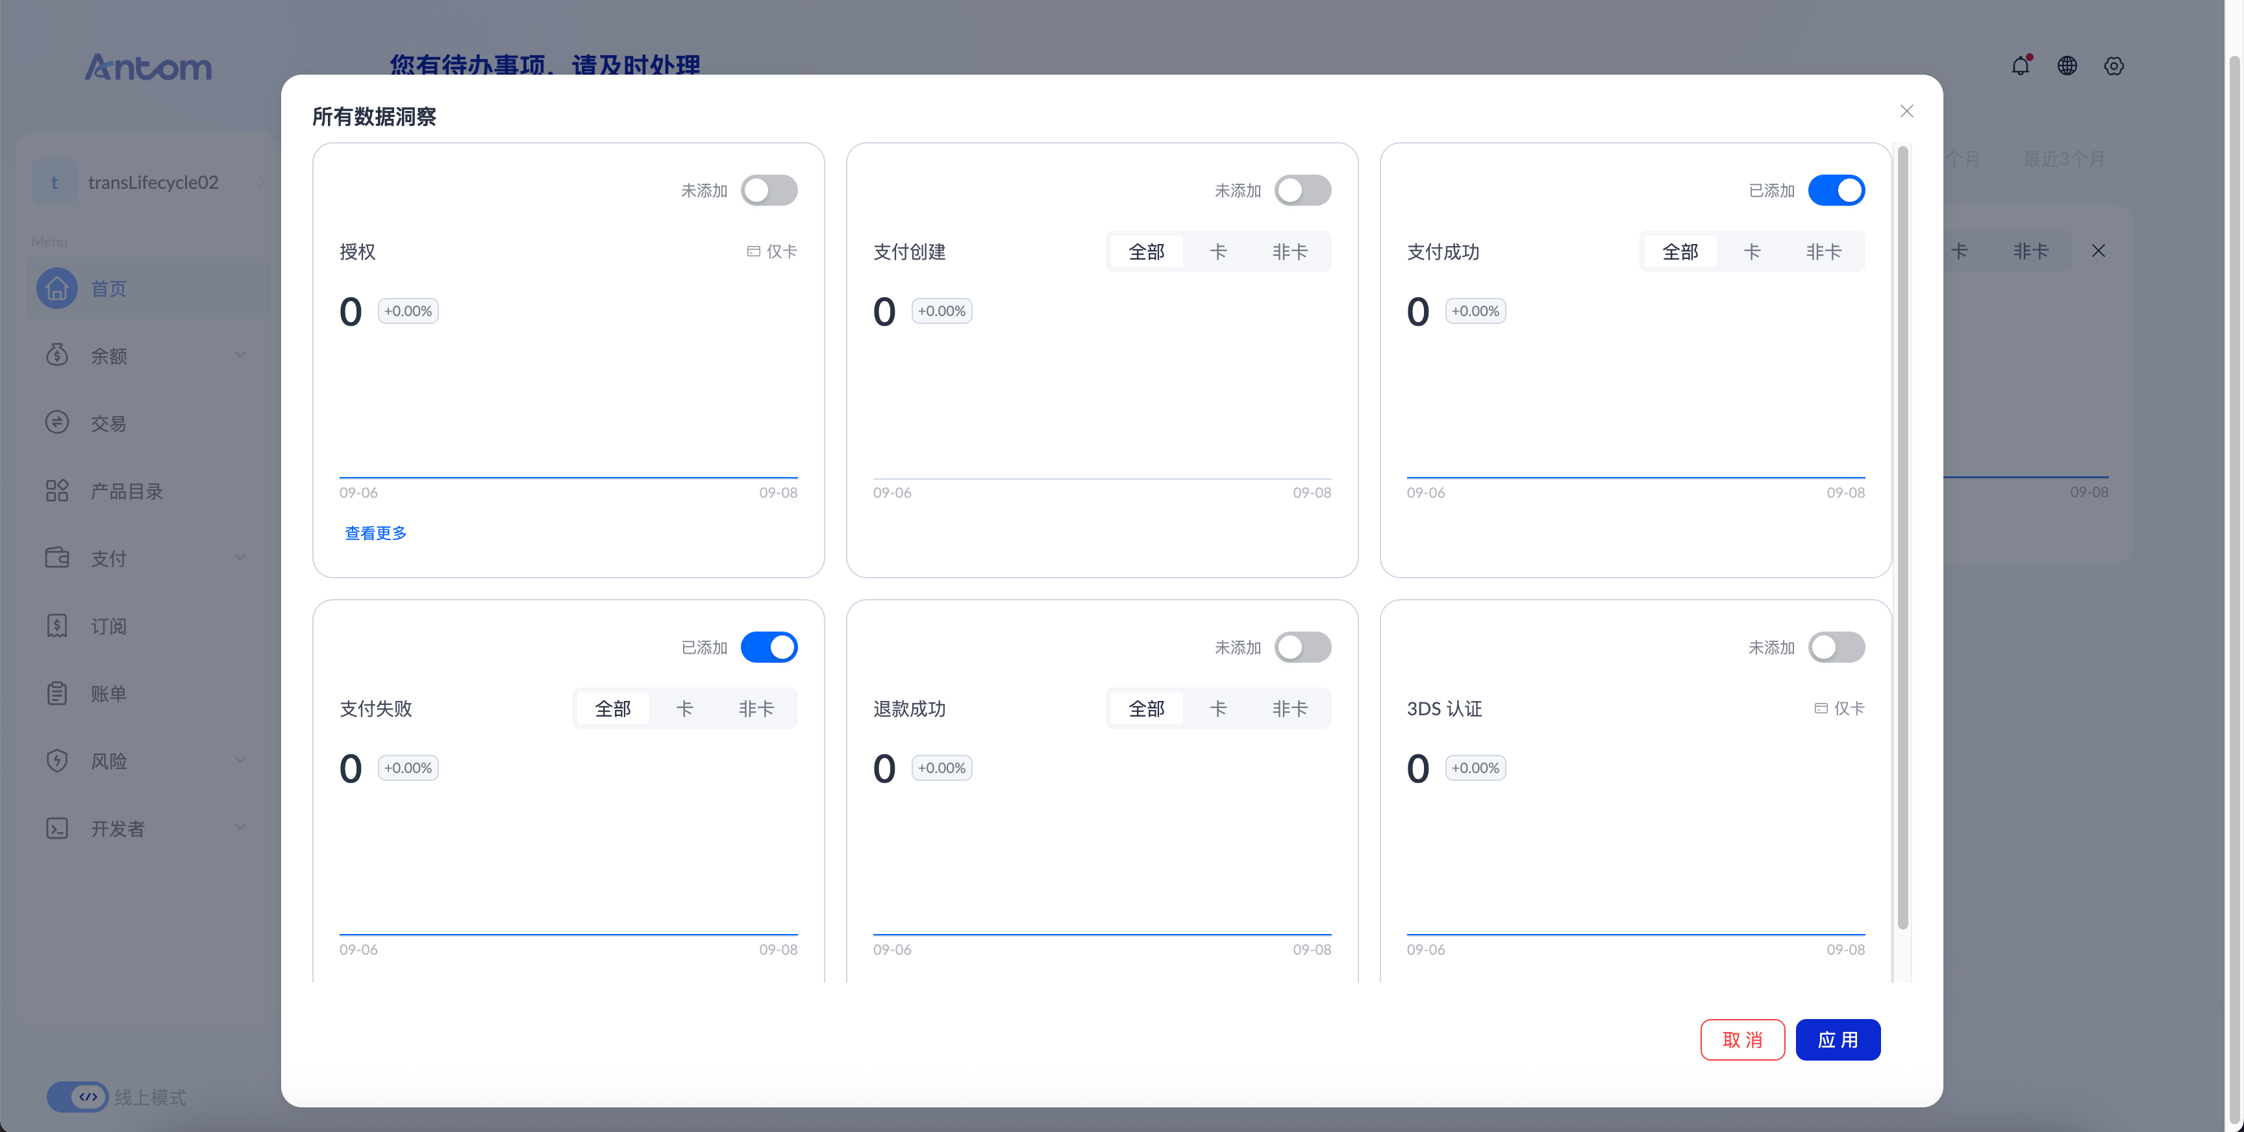Screen dimensions: 2244x1132
Task: Enable the 支付创建 card toggle
Action: tap(1303, 190)
